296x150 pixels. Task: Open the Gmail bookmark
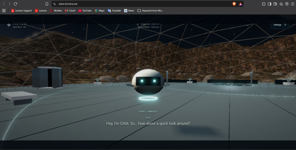coord(70,11)
